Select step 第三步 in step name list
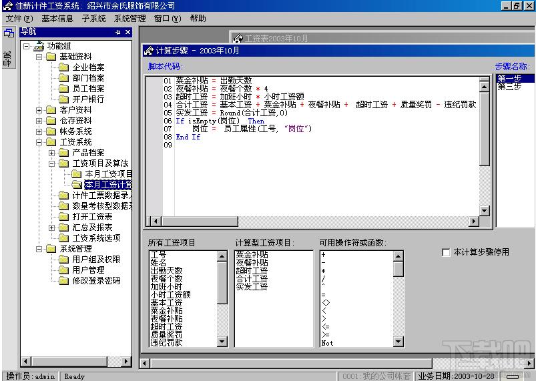The width and height of the screenshot is (536, 381). pos(509,87)
